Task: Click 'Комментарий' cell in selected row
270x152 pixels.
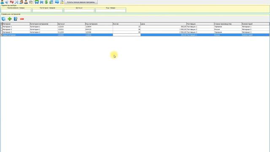Action: click(x=256, y=35)
